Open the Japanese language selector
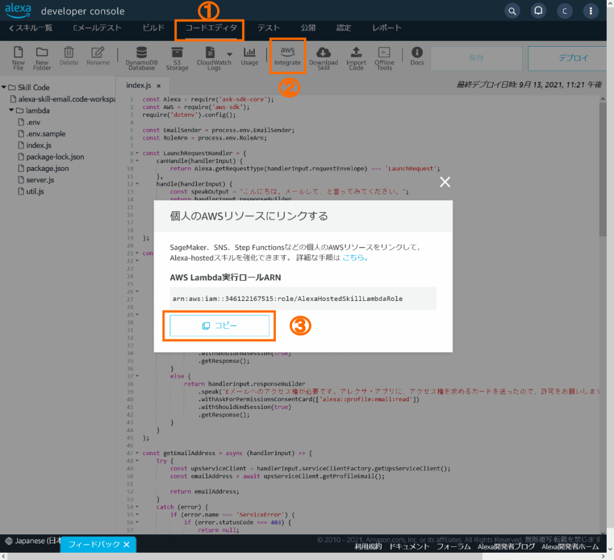Image resolution: width=614 pixels, height=560 pixels. point(33,541)
